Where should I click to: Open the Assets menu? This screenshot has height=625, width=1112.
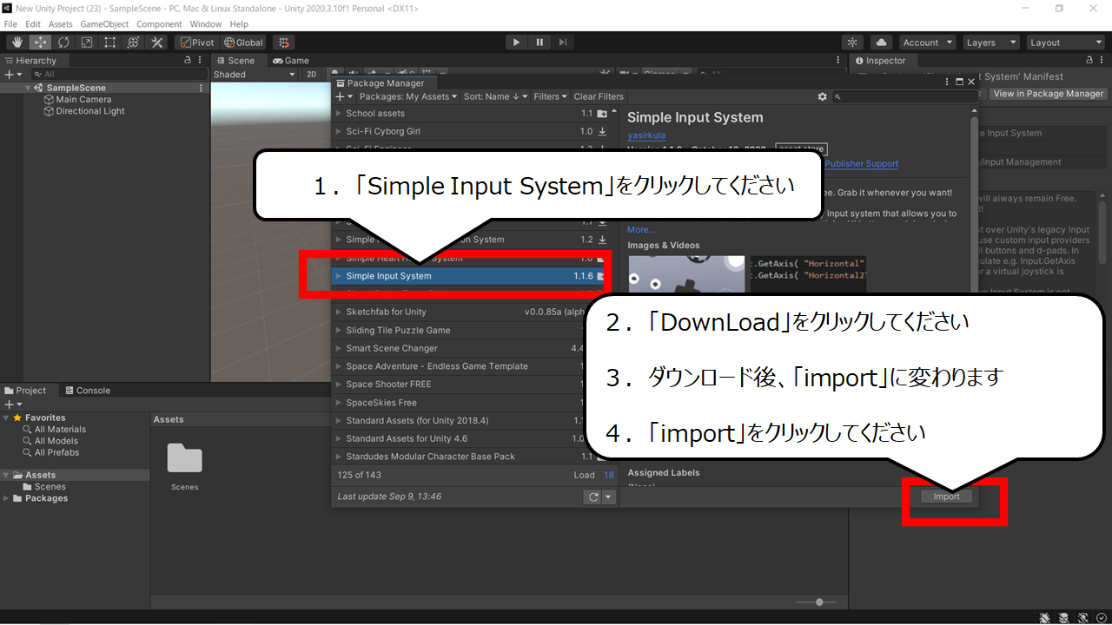(x=61, y=24)
